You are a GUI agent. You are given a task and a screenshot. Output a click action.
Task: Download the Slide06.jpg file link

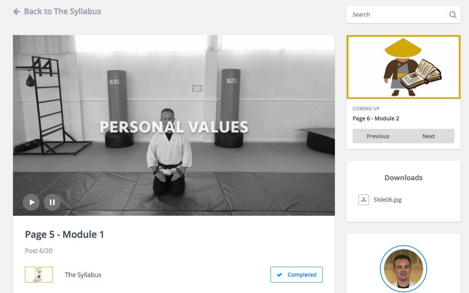click(387, 200)
